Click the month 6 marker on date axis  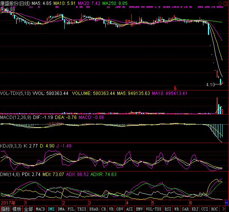pos(191,203)
